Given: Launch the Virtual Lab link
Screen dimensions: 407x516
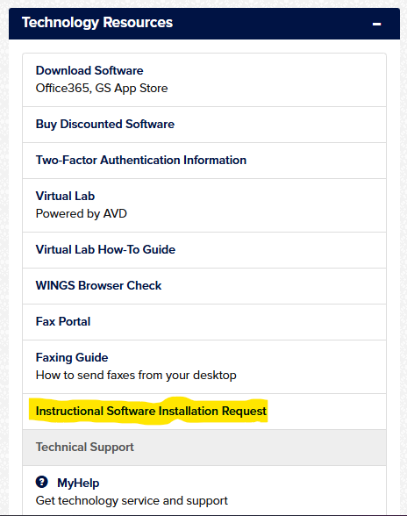Looking at the screenshot, I should (x=65, y=197).
